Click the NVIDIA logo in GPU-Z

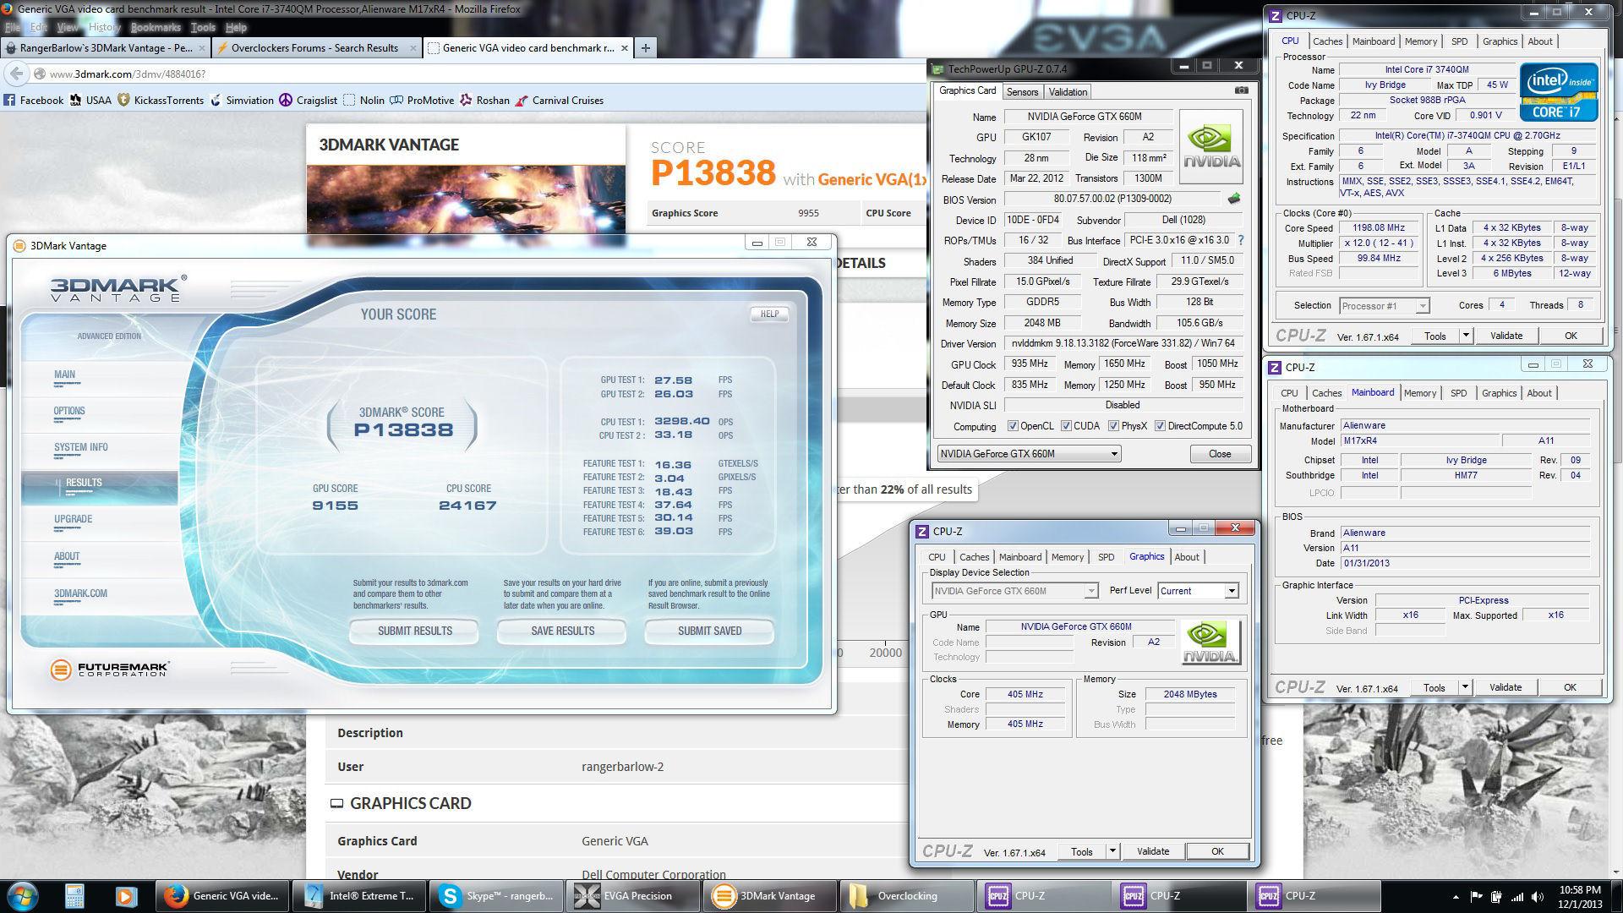point(1211,147)
